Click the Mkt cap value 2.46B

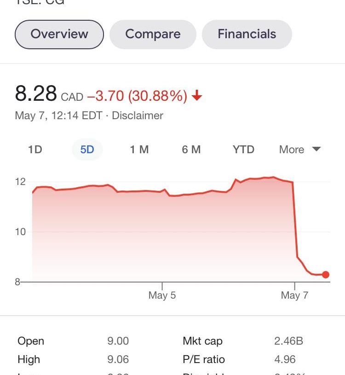pos(288,341)
